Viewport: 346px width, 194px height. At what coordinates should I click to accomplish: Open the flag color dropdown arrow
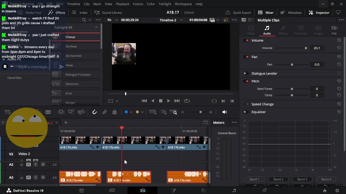point(131,112)
